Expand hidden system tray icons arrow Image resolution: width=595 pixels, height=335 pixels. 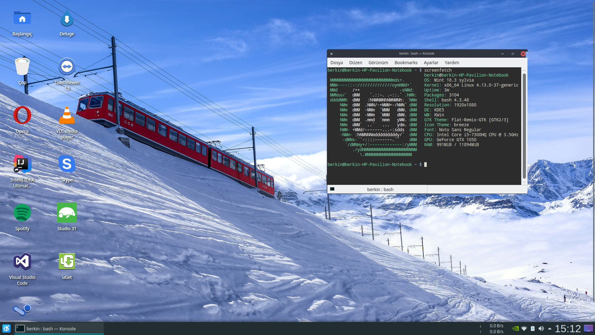click(550, 328)
